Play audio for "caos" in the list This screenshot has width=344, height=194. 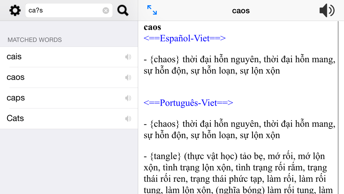(x=128, y=78)
